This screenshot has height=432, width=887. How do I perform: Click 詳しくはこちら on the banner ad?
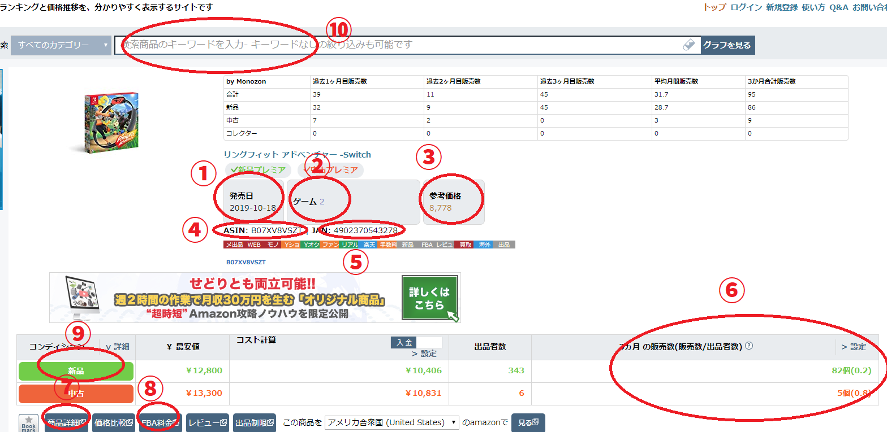(x=429, y=296)
